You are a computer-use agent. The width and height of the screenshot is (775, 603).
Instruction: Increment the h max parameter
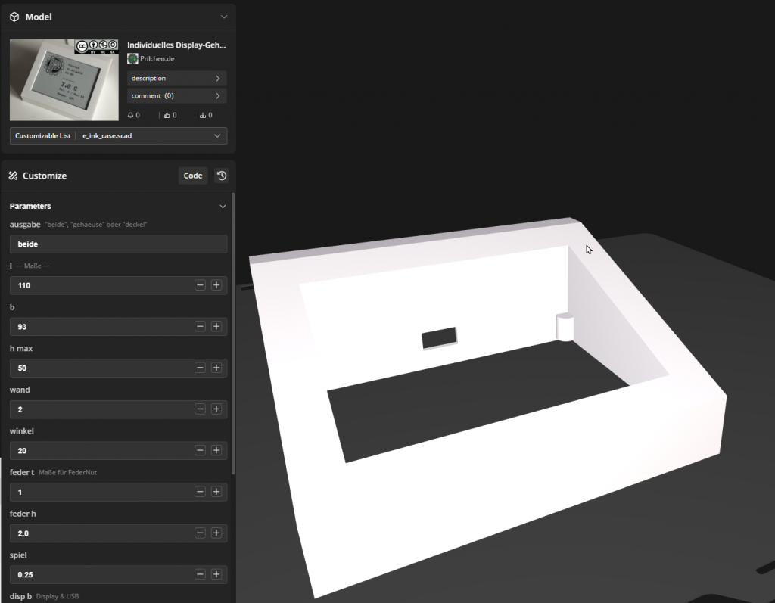[216, 368]
